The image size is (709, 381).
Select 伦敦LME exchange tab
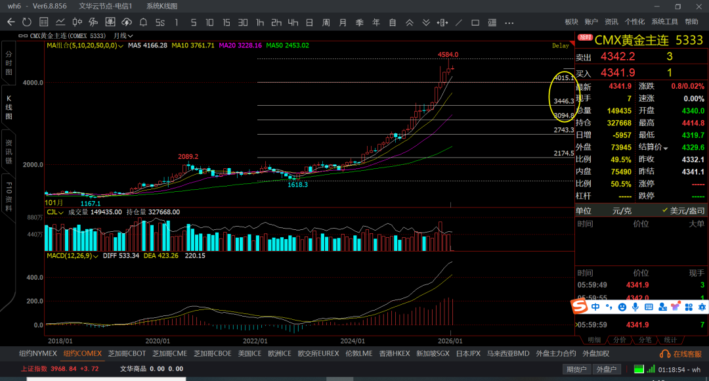pyautogui.click(x=359, y=353)
